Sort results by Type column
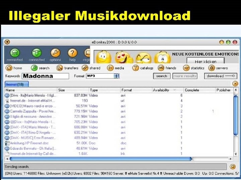 click(104, 90)
